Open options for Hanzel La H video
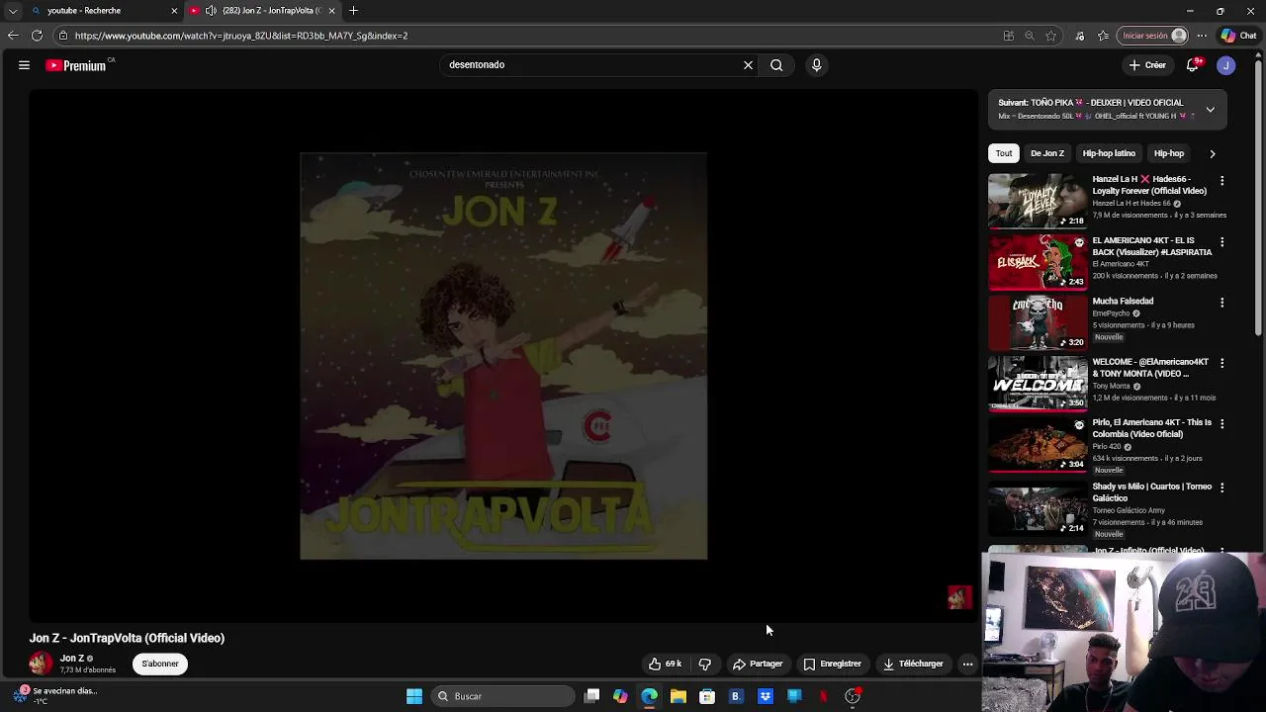 point(1221,181)
